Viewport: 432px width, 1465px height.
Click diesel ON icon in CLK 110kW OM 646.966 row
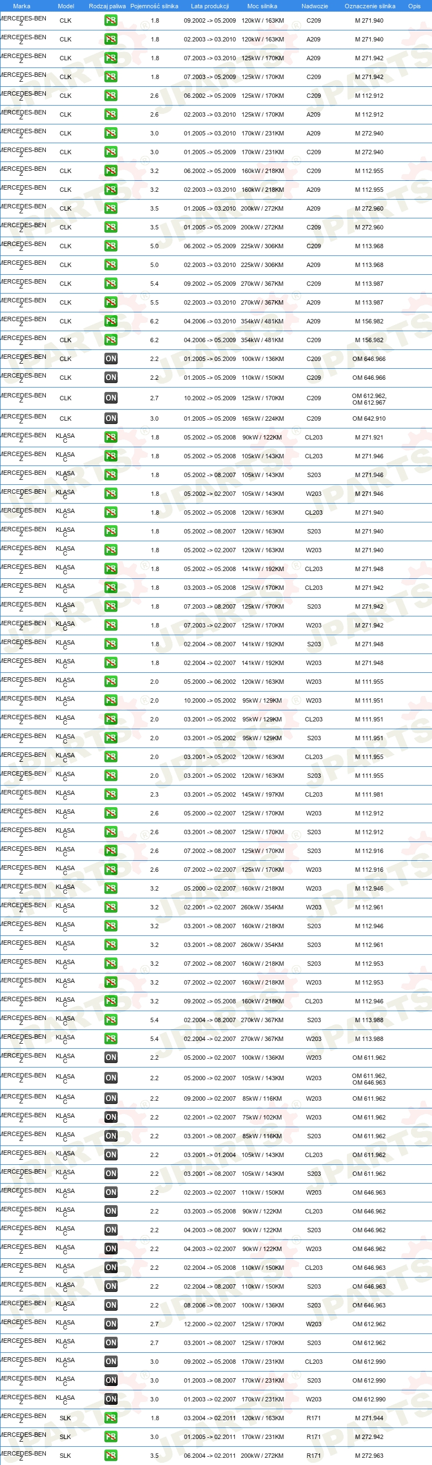click(111, 377)
